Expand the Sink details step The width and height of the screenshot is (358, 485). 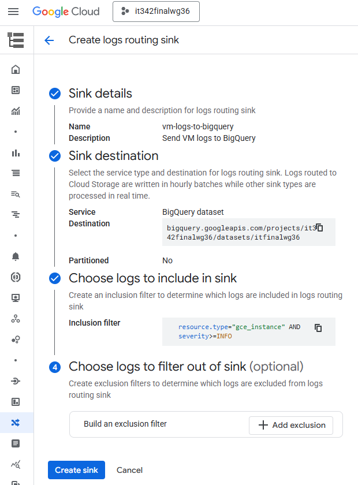tap(100, 94)
